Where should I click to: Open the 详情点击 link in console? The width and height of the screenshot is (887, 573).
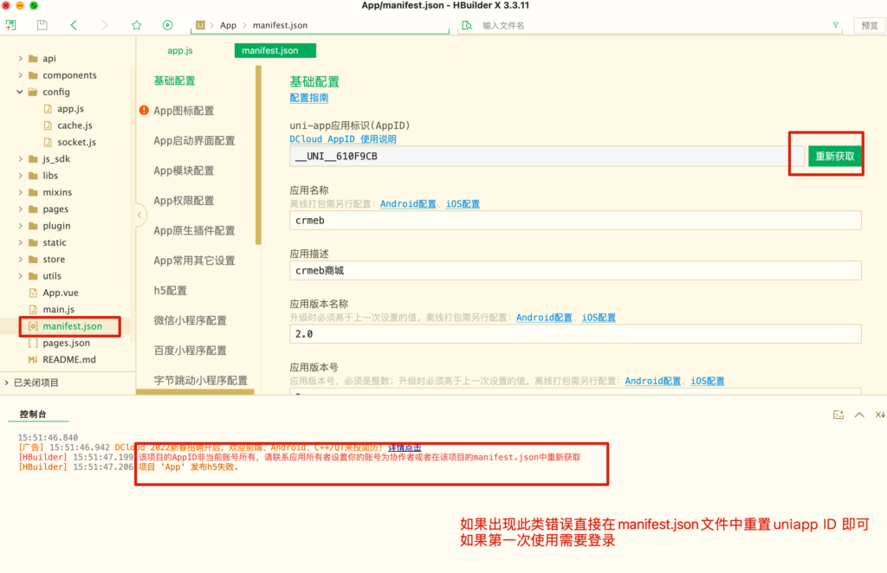point(405,447)
